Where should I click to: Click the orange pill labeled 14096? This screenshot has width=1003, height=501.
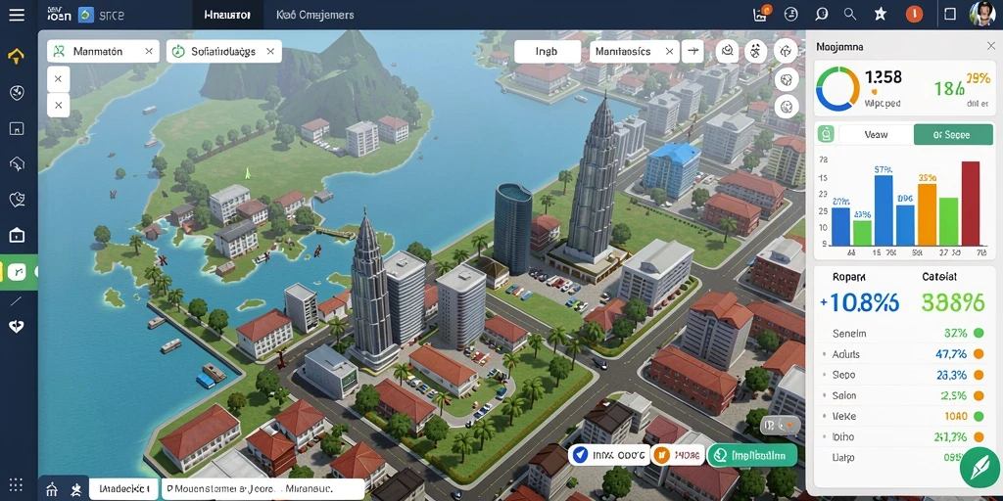point(678,455)
